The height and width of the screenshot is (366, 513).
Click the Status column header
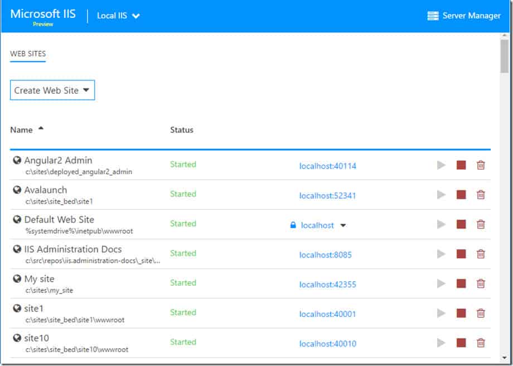[x=182, y=129]
